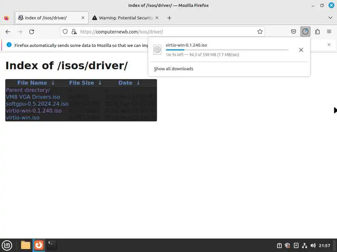Open the removable drives eject tray icon
337x252 pixels.
coord(296,245)
